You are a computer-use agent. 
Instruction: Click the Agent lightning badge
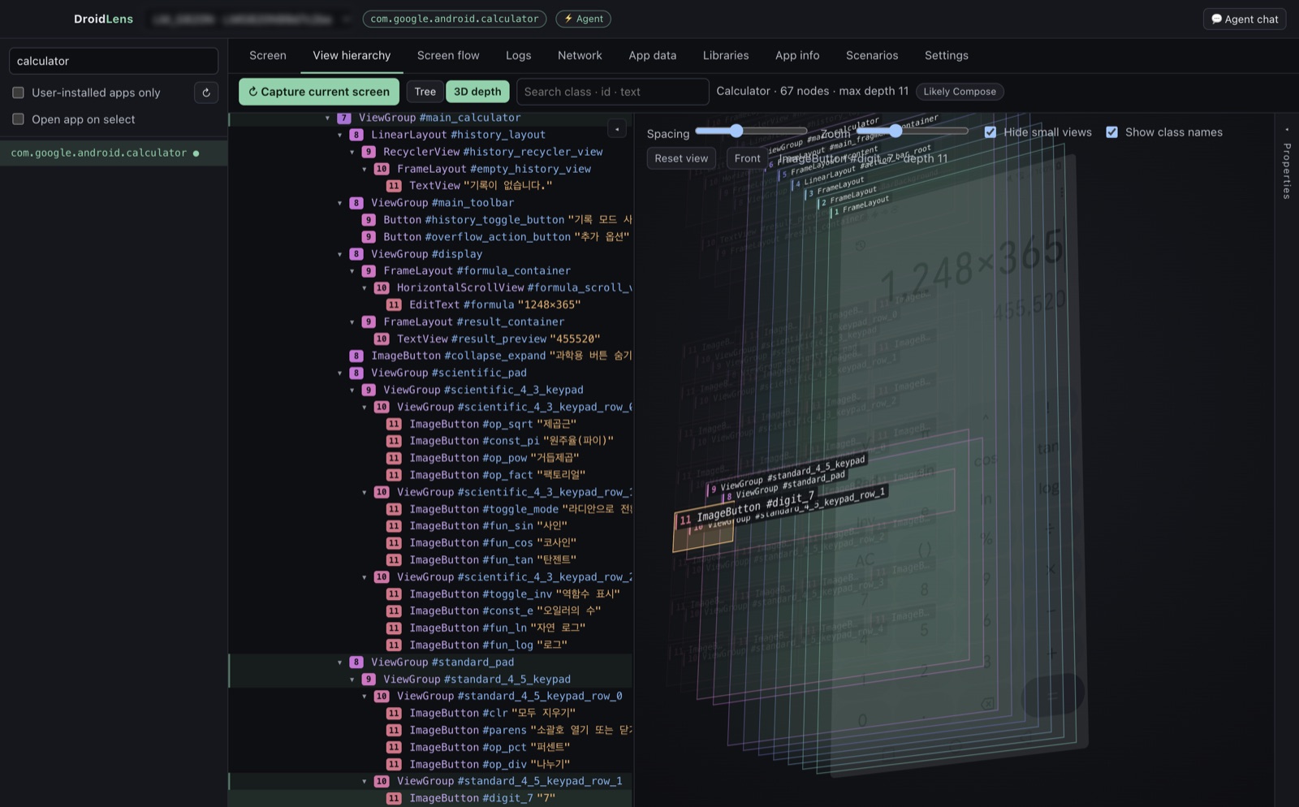(x=583, y=19)
